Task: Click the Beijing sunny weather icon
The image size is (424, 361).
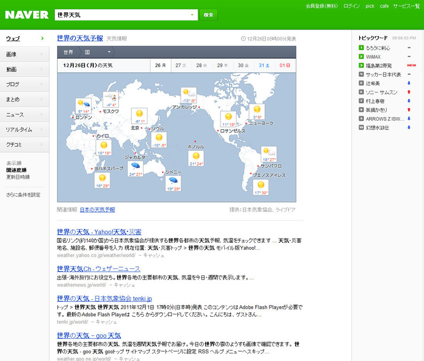Action: click(139, 116)
